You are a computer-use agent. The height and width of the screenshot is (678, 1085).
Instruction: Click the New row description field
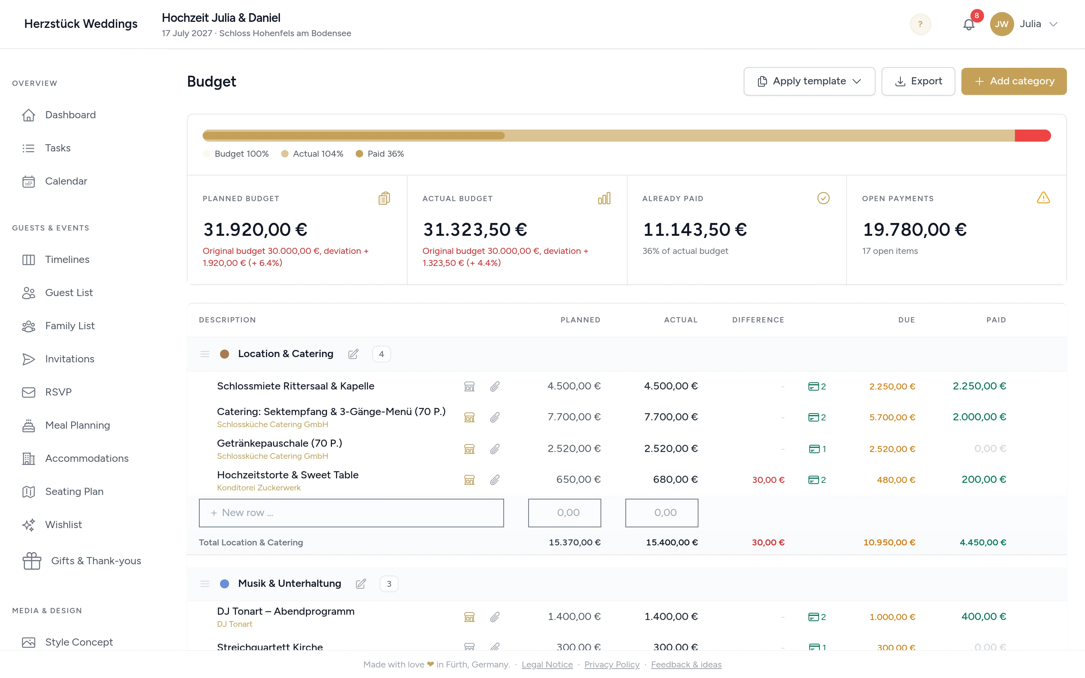click(x=351, y=513)
